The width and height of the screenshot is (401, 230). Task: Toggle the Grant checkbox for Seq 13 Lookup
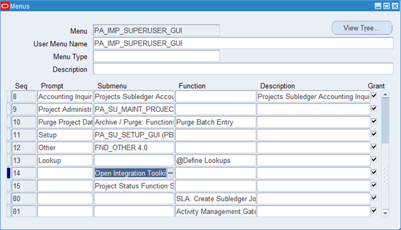[x=374, y=160]
